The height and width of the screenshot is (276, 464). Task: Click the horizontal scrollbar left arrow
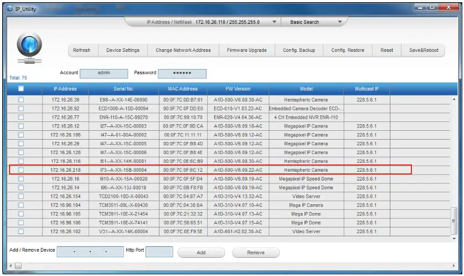point(11,266)
